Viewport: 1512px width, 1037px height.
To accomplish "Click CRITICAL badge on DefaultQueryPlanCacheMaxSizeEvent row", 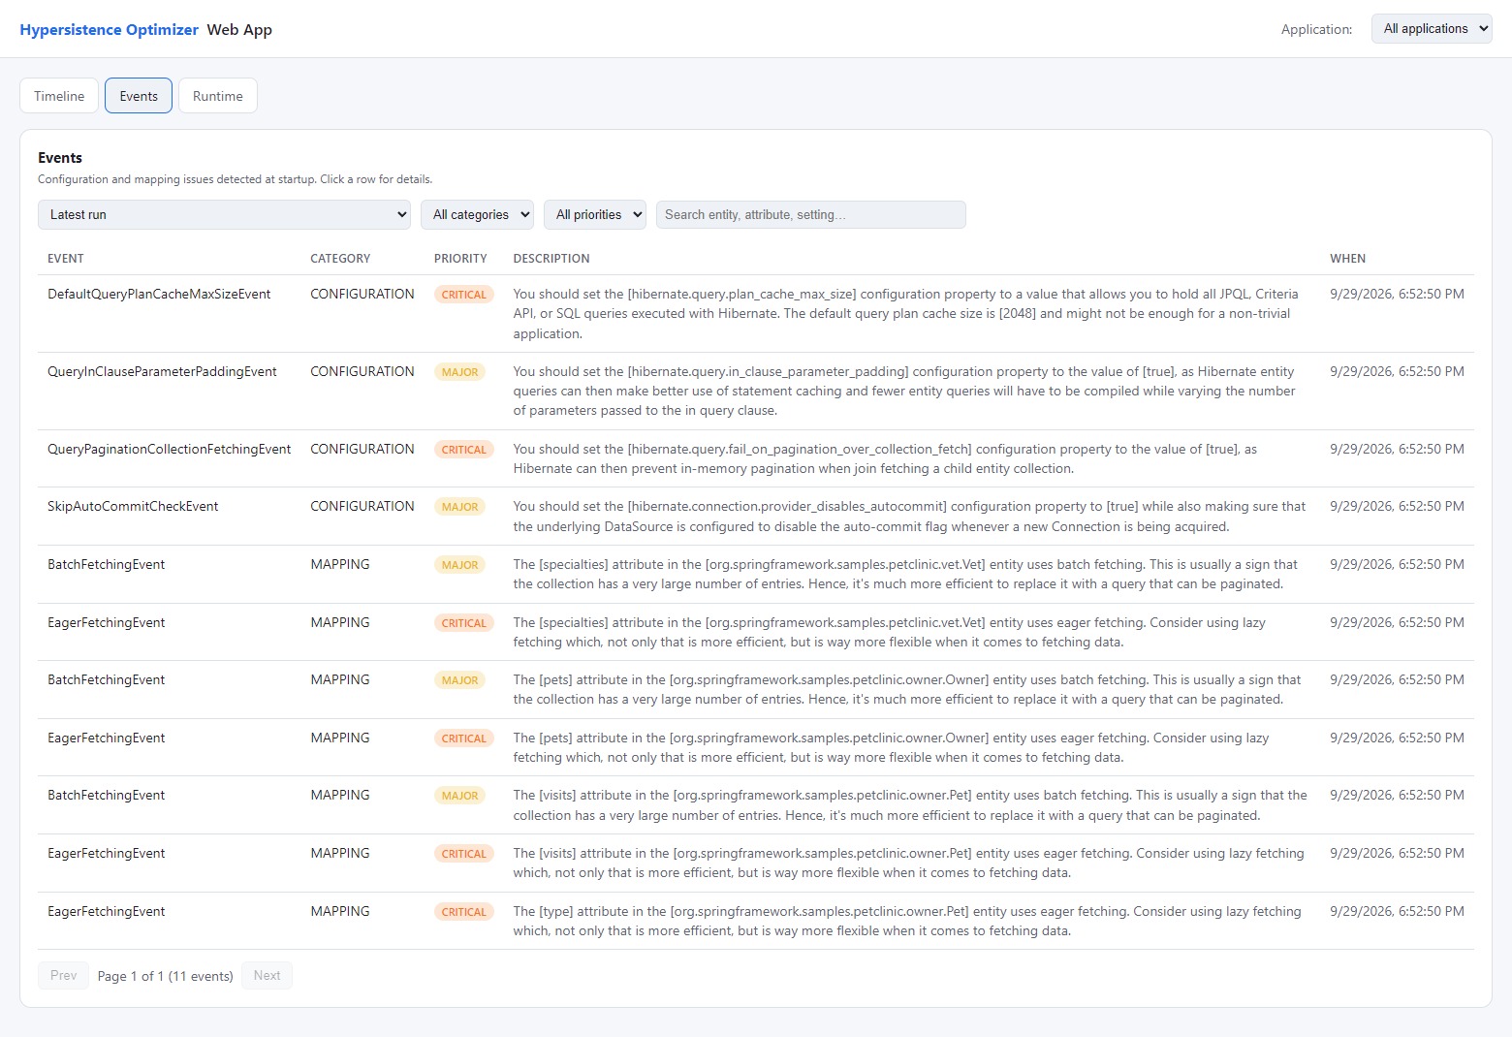I will click(x=464, y=295).
